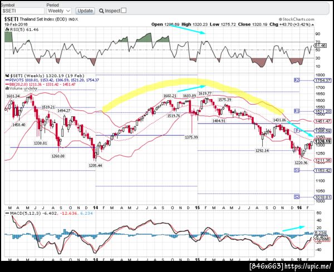Click the icon before $SETI (Weekly) legend
The image size is (334, 272).
(x=7, y=76)
